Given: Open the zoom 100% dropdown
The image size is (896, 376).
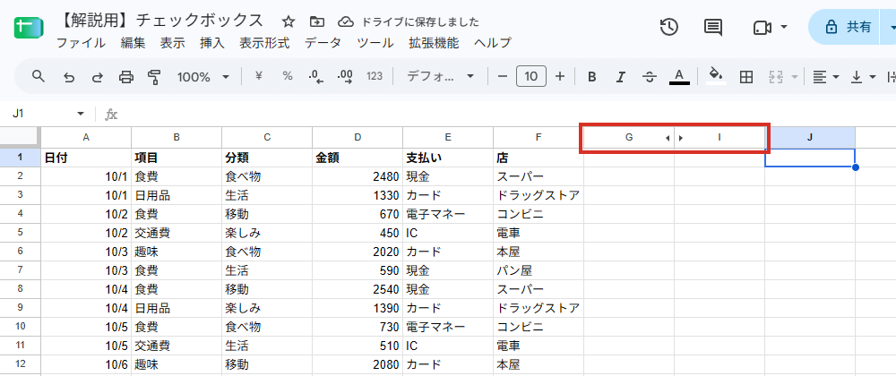Looking at the screenshot, I should tap(203, 76).
